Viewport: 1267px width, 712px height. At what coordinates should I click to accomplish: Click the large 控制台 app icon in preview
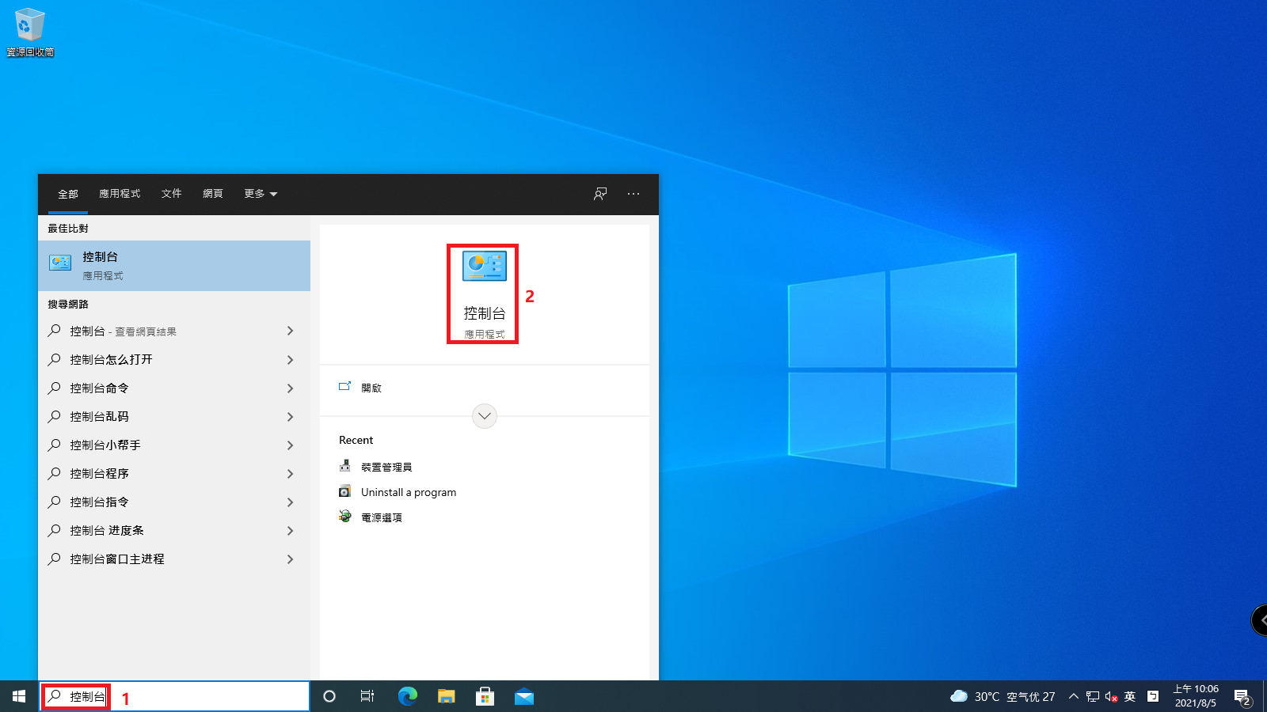click(x=484, y=267)
